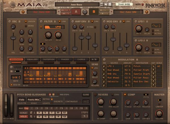Change sequencer rate 1/8 dropdown
The width and height of the screenshot is (170, 124).
[16, 77]
